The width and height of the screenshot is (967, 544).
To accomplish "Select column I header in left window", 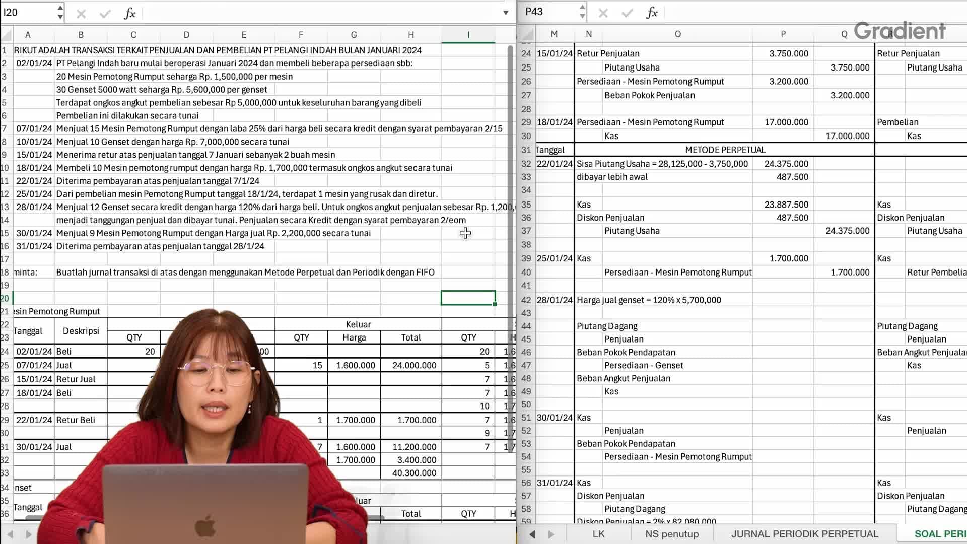I will (468, 35).
